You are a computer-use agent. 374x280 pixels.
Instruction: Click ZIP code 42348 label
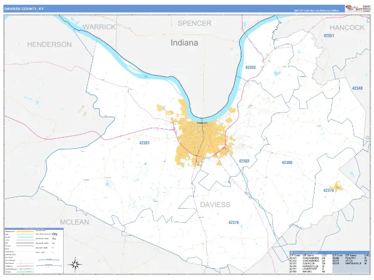tap(357, 88)
